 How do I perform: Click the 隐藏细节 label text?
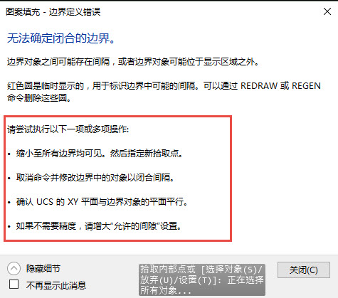click(43, 269)
